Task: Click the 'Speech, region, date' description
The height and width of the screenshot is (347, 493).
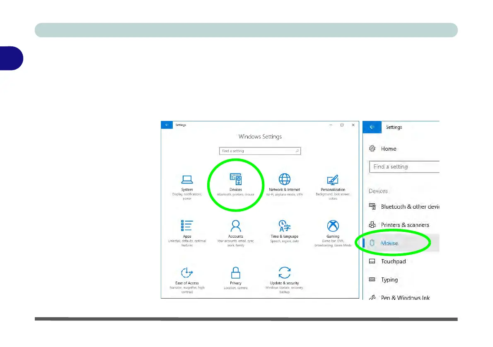Action: 285,241
